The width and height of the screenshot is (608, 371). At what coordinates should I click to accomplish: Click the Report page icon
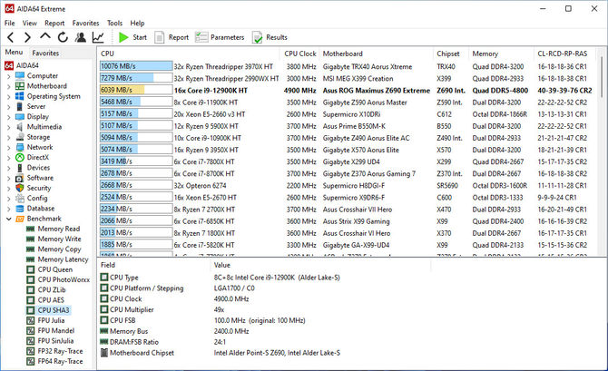pyautogui.click(x=160, y=37)
